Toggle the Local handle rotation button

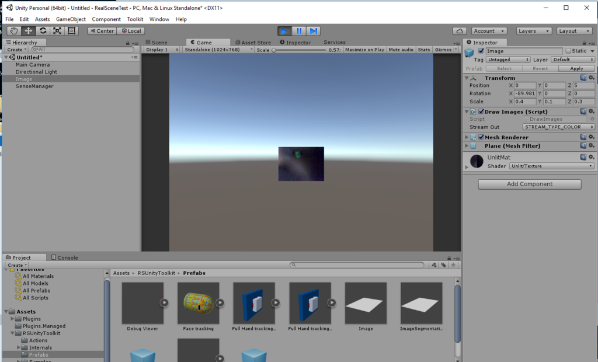[131, 31]
